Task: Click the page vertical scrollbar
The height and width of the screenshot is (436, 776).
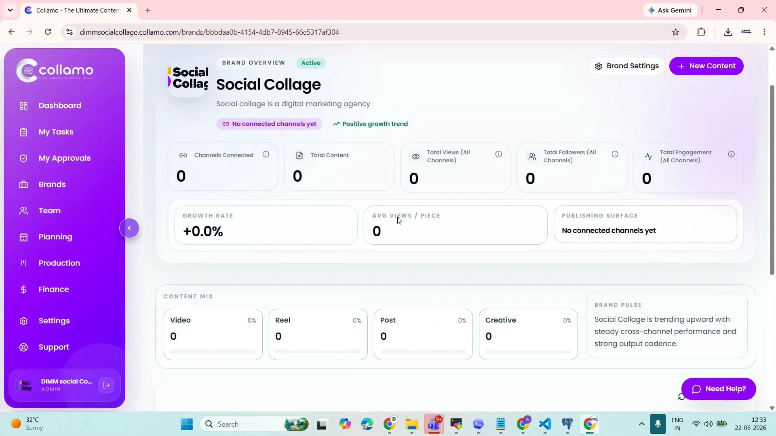Action: point(772,180)
